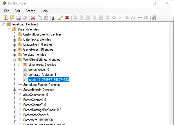Open the Help menu

click(44, 11)
